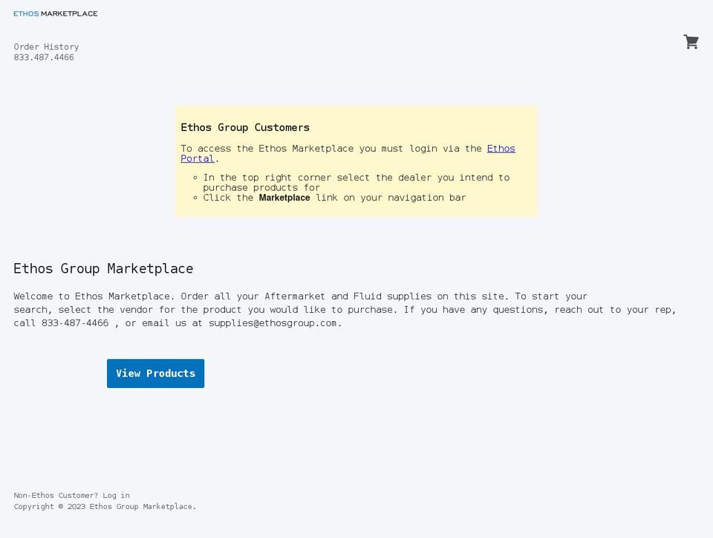
Task: Click the View Products button
Action: tap(155, 373)
